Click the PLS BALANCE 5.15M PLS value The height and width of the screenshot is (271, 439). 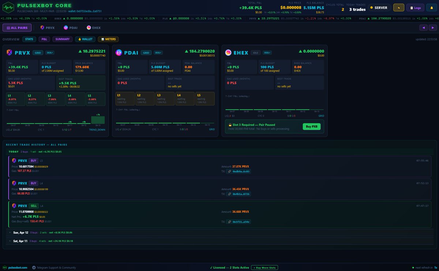pos(314,7)
